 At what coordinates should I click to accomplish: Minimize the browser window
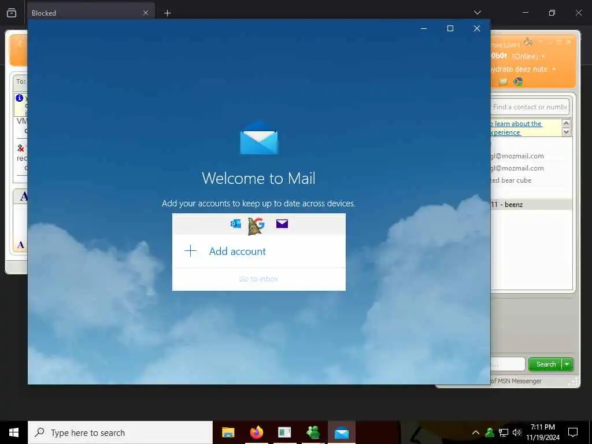525,13
